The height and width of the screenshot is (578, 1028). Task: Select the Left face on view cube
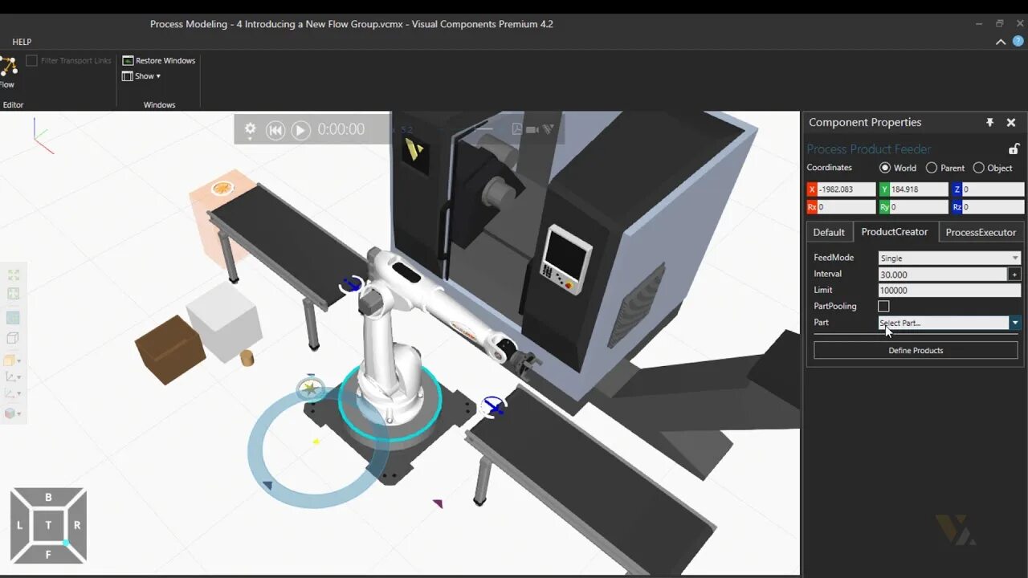(x=20, y=525)
